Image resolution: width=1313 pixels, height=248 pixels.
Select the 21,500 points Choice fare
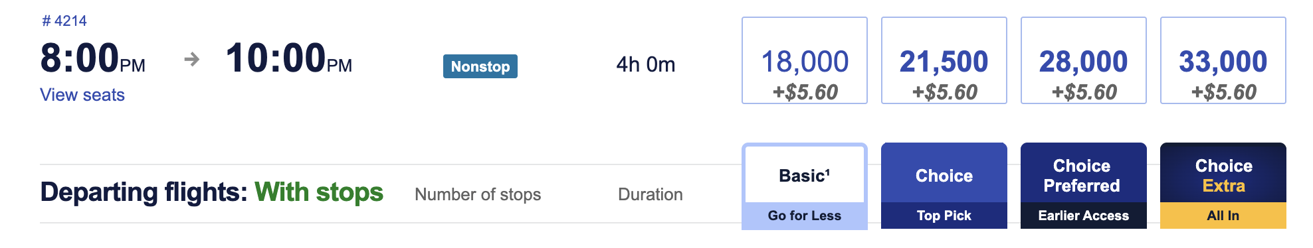(944, 60)
